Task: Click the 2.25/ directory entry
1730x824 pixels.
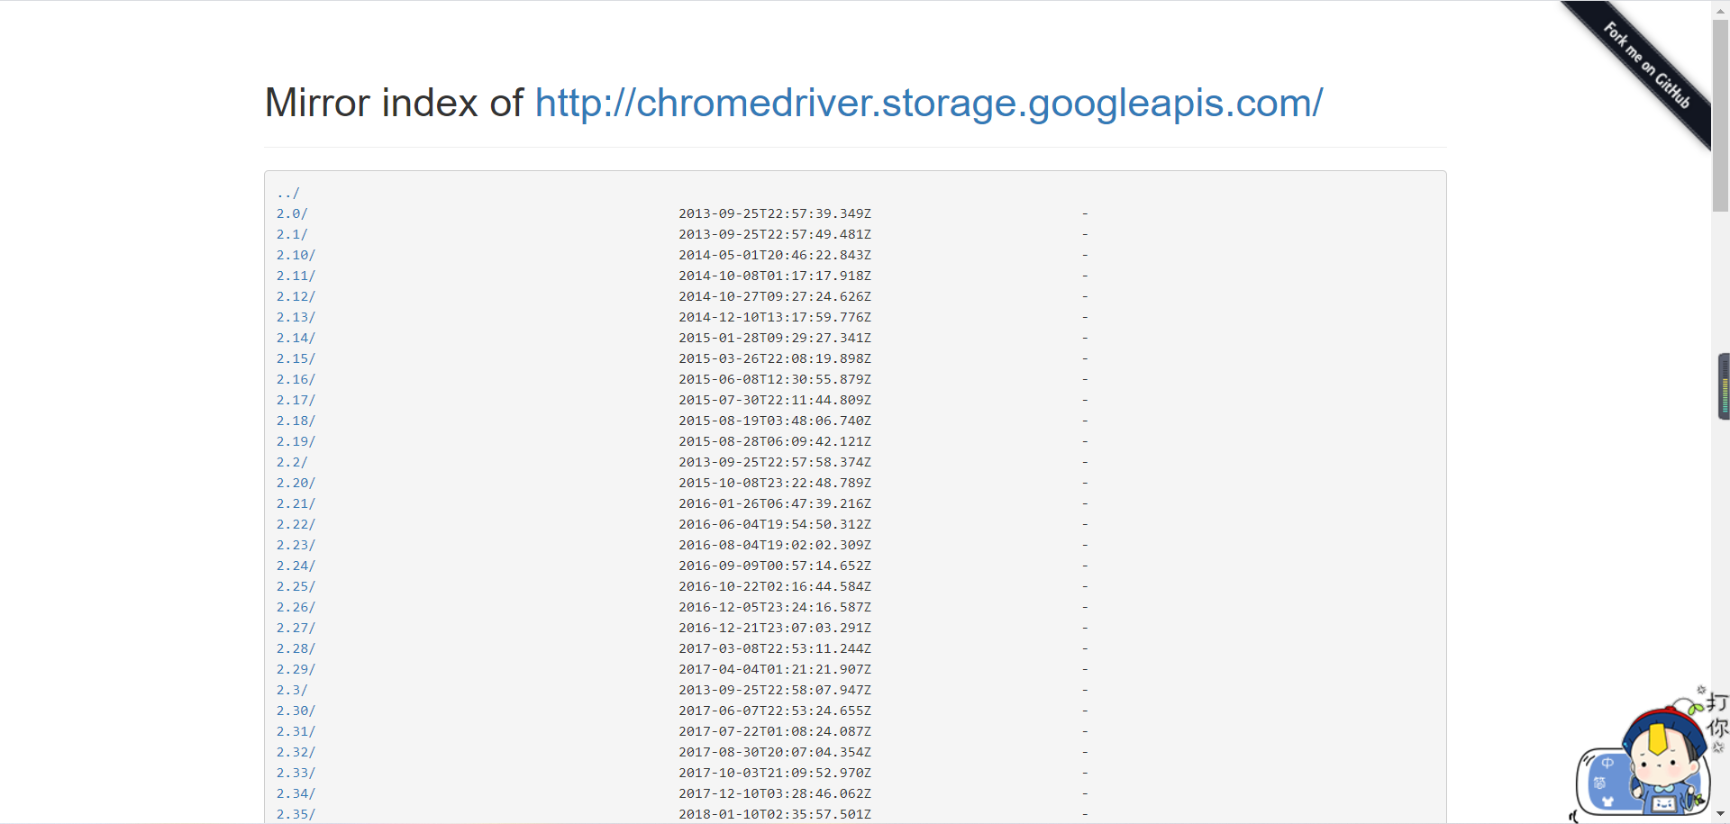Action: (296, 587)
